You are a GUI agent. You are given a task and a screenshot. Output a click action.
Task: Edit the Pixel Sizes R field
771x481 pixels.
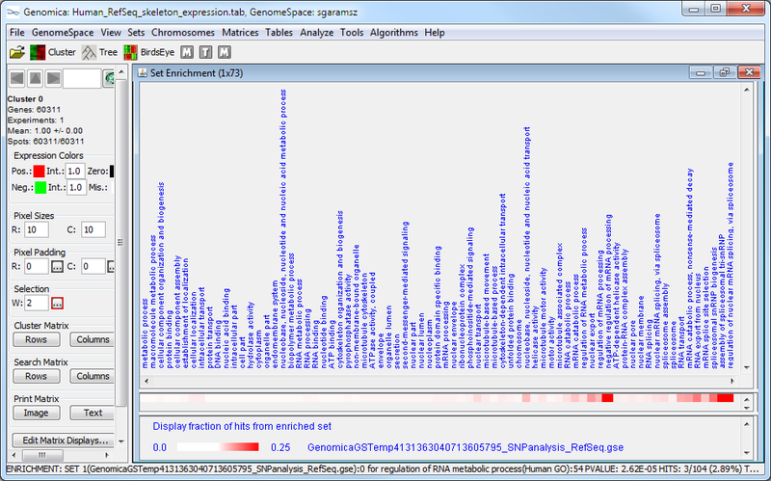coord(36,229)
